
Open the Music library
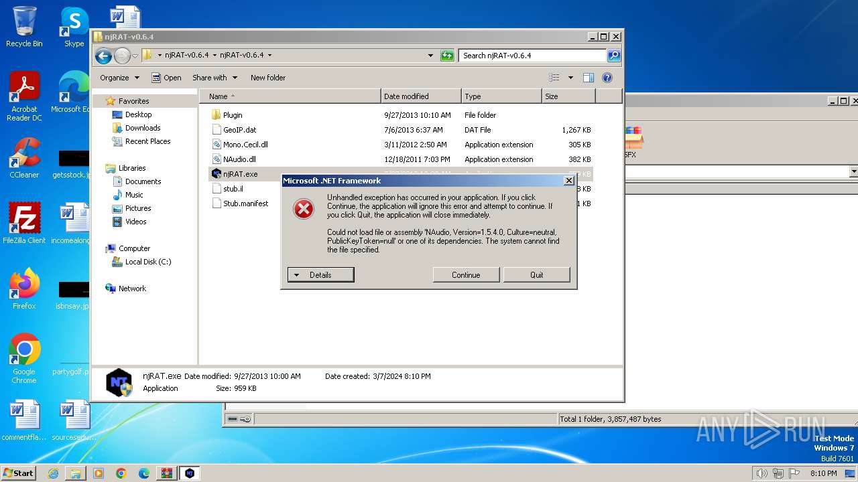click(134, 195)
